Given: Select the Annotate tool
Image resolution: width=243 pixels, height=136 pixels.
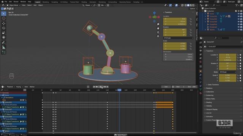Looking at the screenshot, I should tap(3, 43).
